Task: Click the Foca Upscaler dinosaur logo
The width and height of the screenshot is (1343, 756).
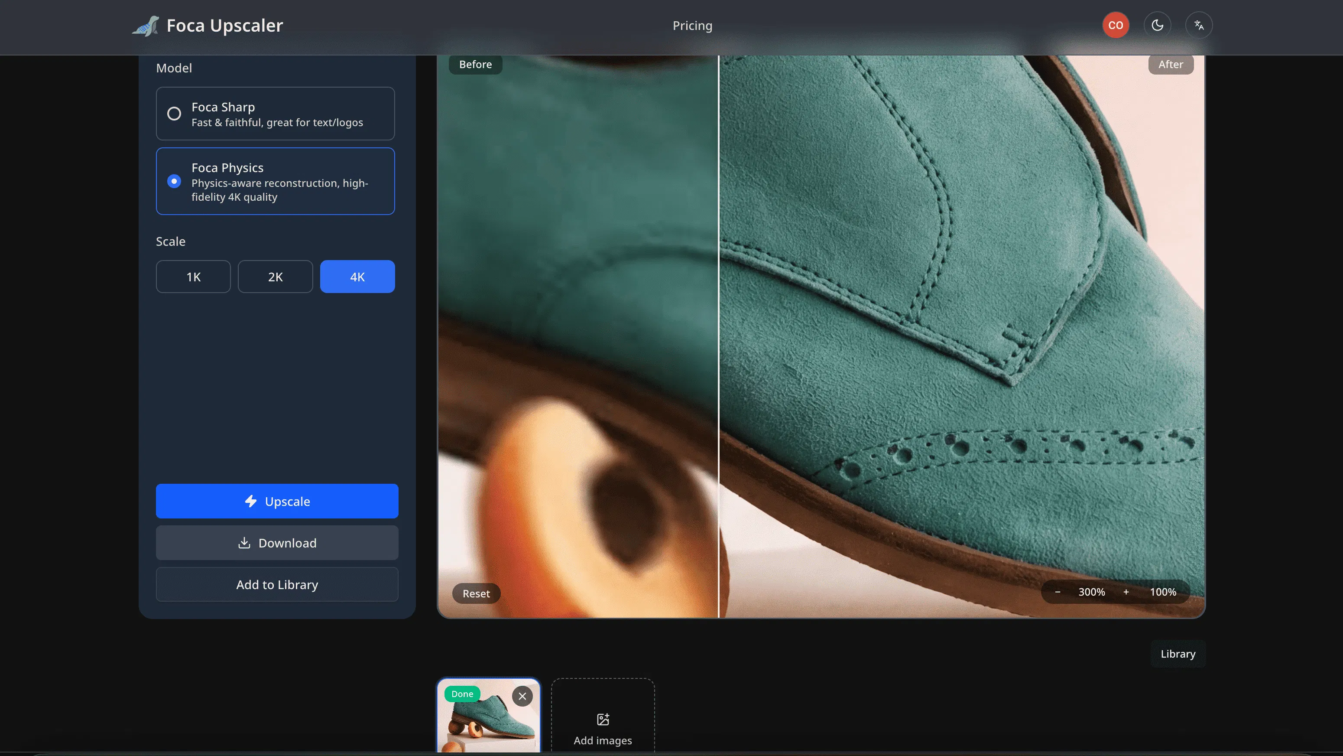Action: tap(146, 25)
